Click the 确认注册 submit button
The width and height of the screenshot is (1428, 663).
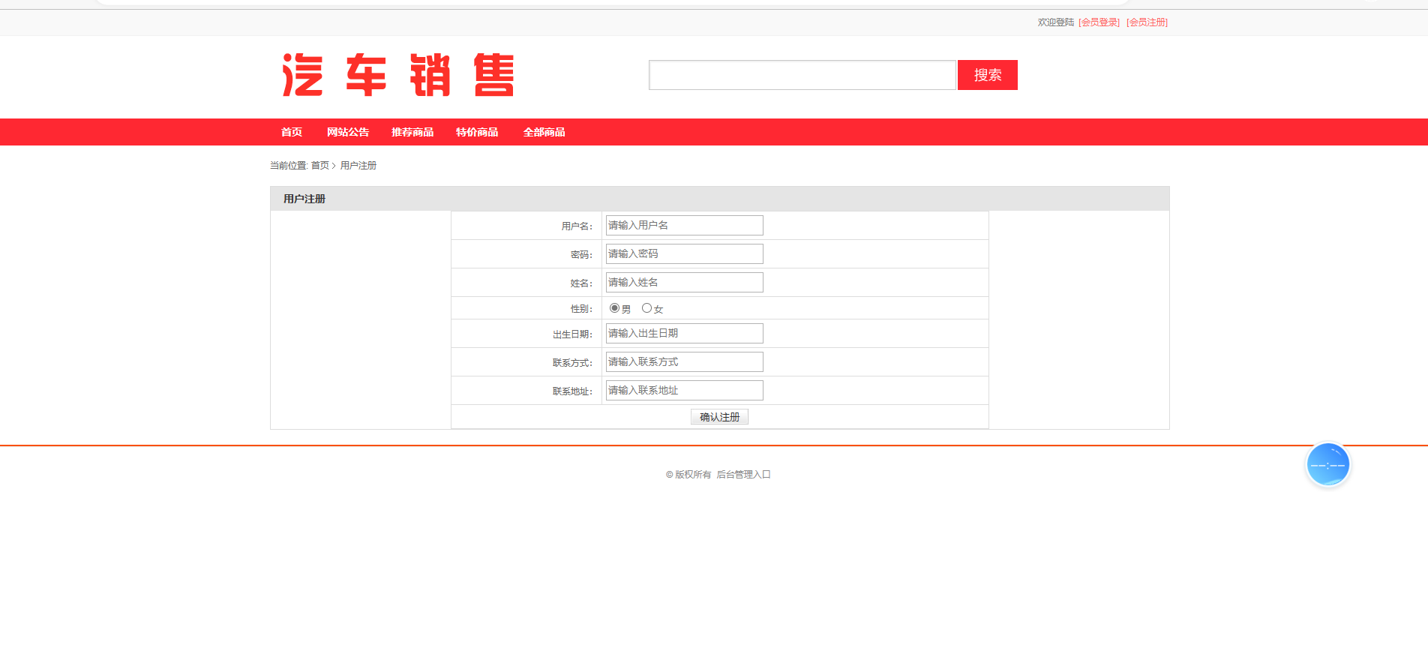coord(719,417)
